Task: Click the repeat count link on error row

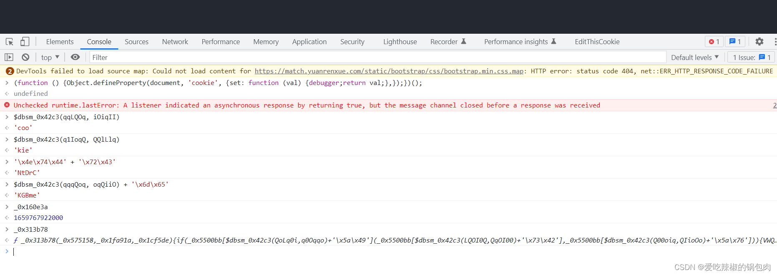Action: click(774, 105)
